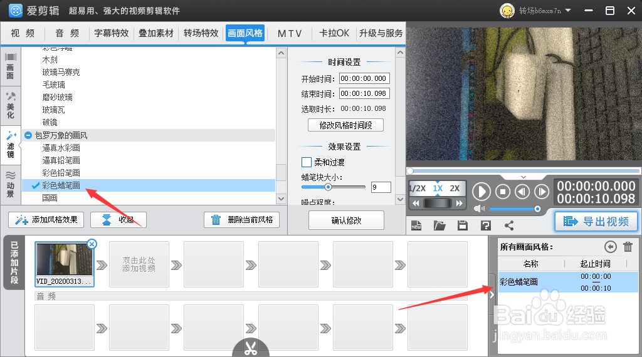Switch to the MTV tab
Viewport: 642px width, 357px height.
[x=290, y=33]
